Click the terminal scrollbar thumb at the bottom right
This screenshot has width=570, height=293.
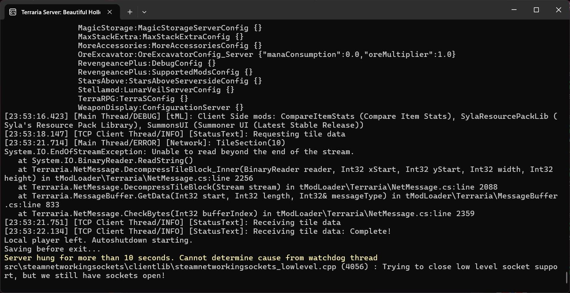coord(567,277)
